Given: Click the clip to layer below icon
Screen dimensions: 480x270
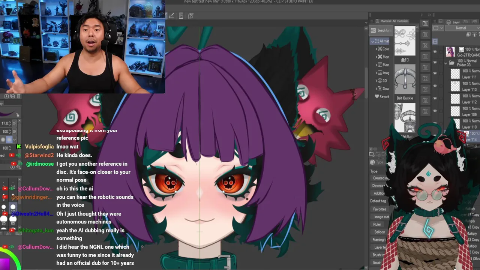Looking at the screenshot, I should 468,34.
